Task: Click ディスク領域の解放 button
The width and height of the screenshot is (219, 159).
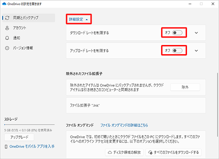Action: (124, 152)
